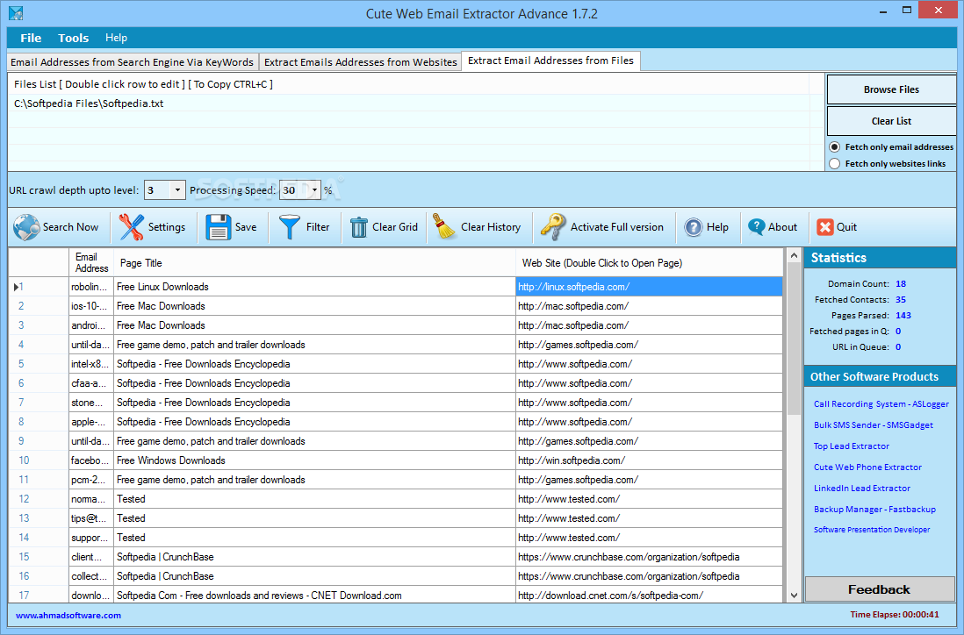Click the About speech bubble icon

(756, 227)
